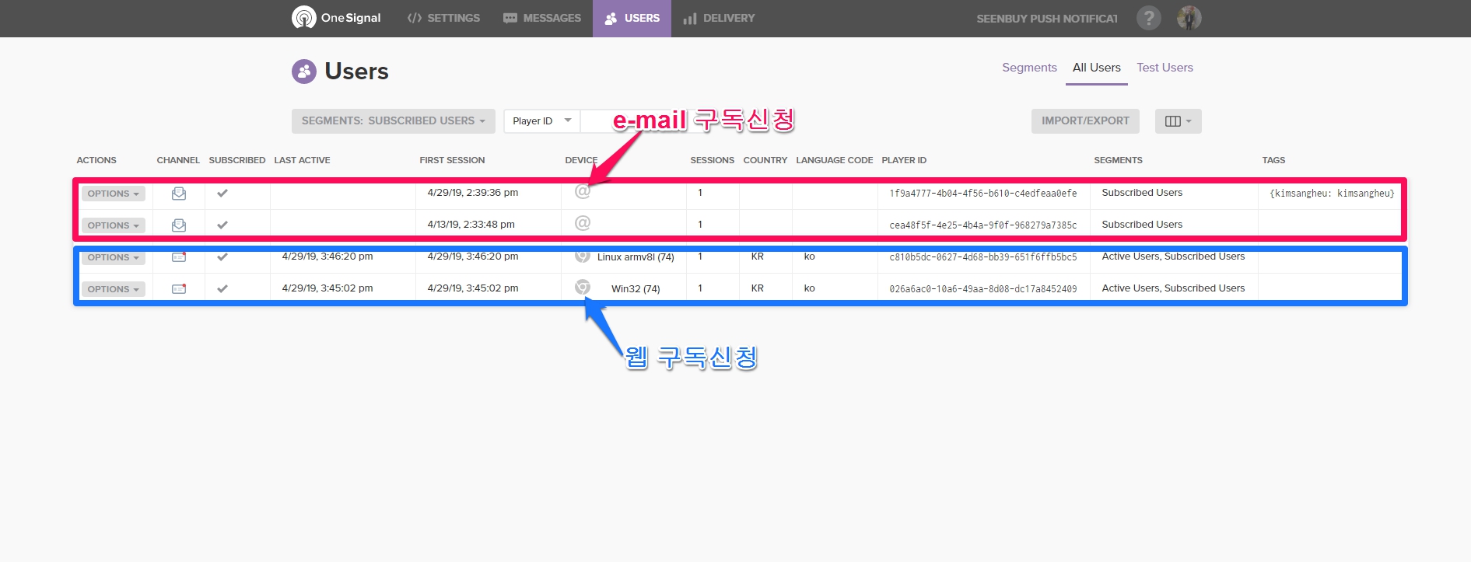Click the Import/Export button
The image size is (1471, 562).
coord(1084,121)
